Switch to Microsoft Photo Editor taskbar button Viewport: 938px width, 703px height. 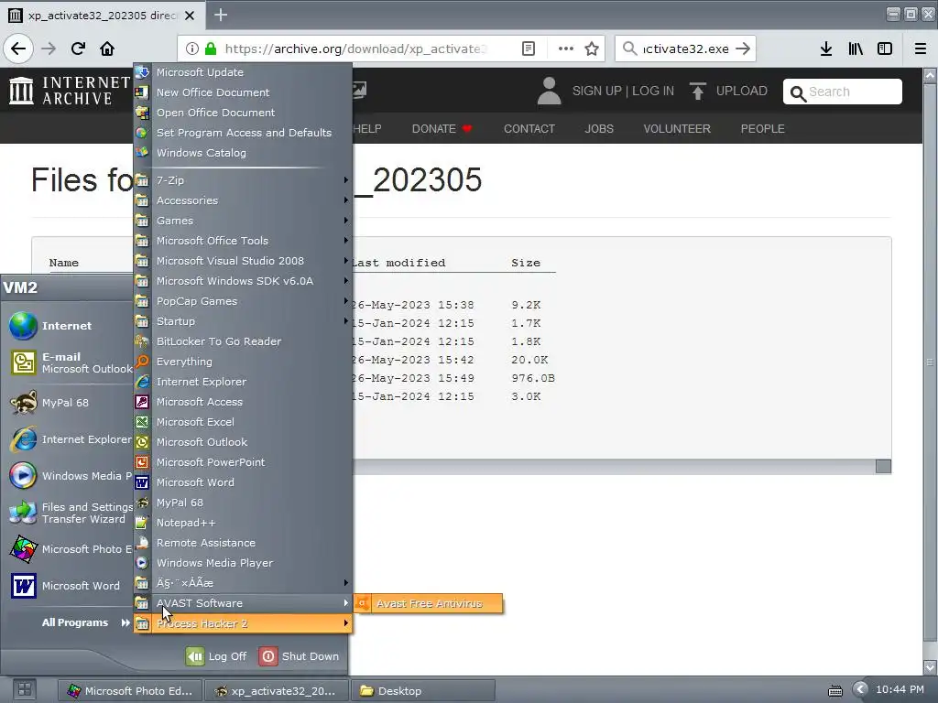(x=130, y=690)
